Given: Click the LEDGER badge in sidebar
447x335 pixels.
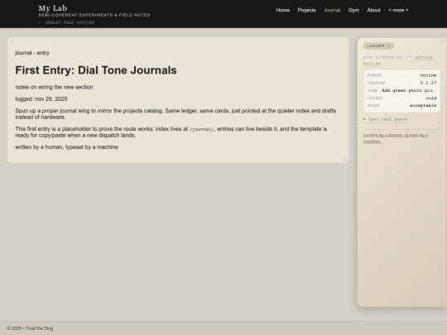Looking at the screenshot, I should [378, 45].
